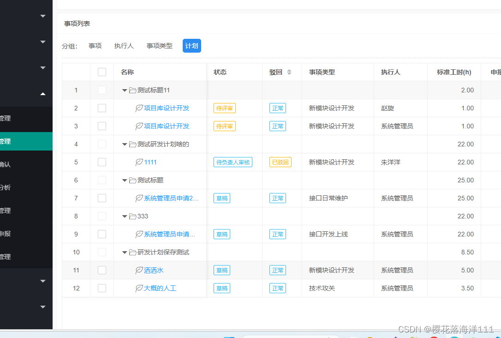Viewport: 501px width, 338px height.
Task: Switch to the 事项 grouping tab
Action: point(95,46)
